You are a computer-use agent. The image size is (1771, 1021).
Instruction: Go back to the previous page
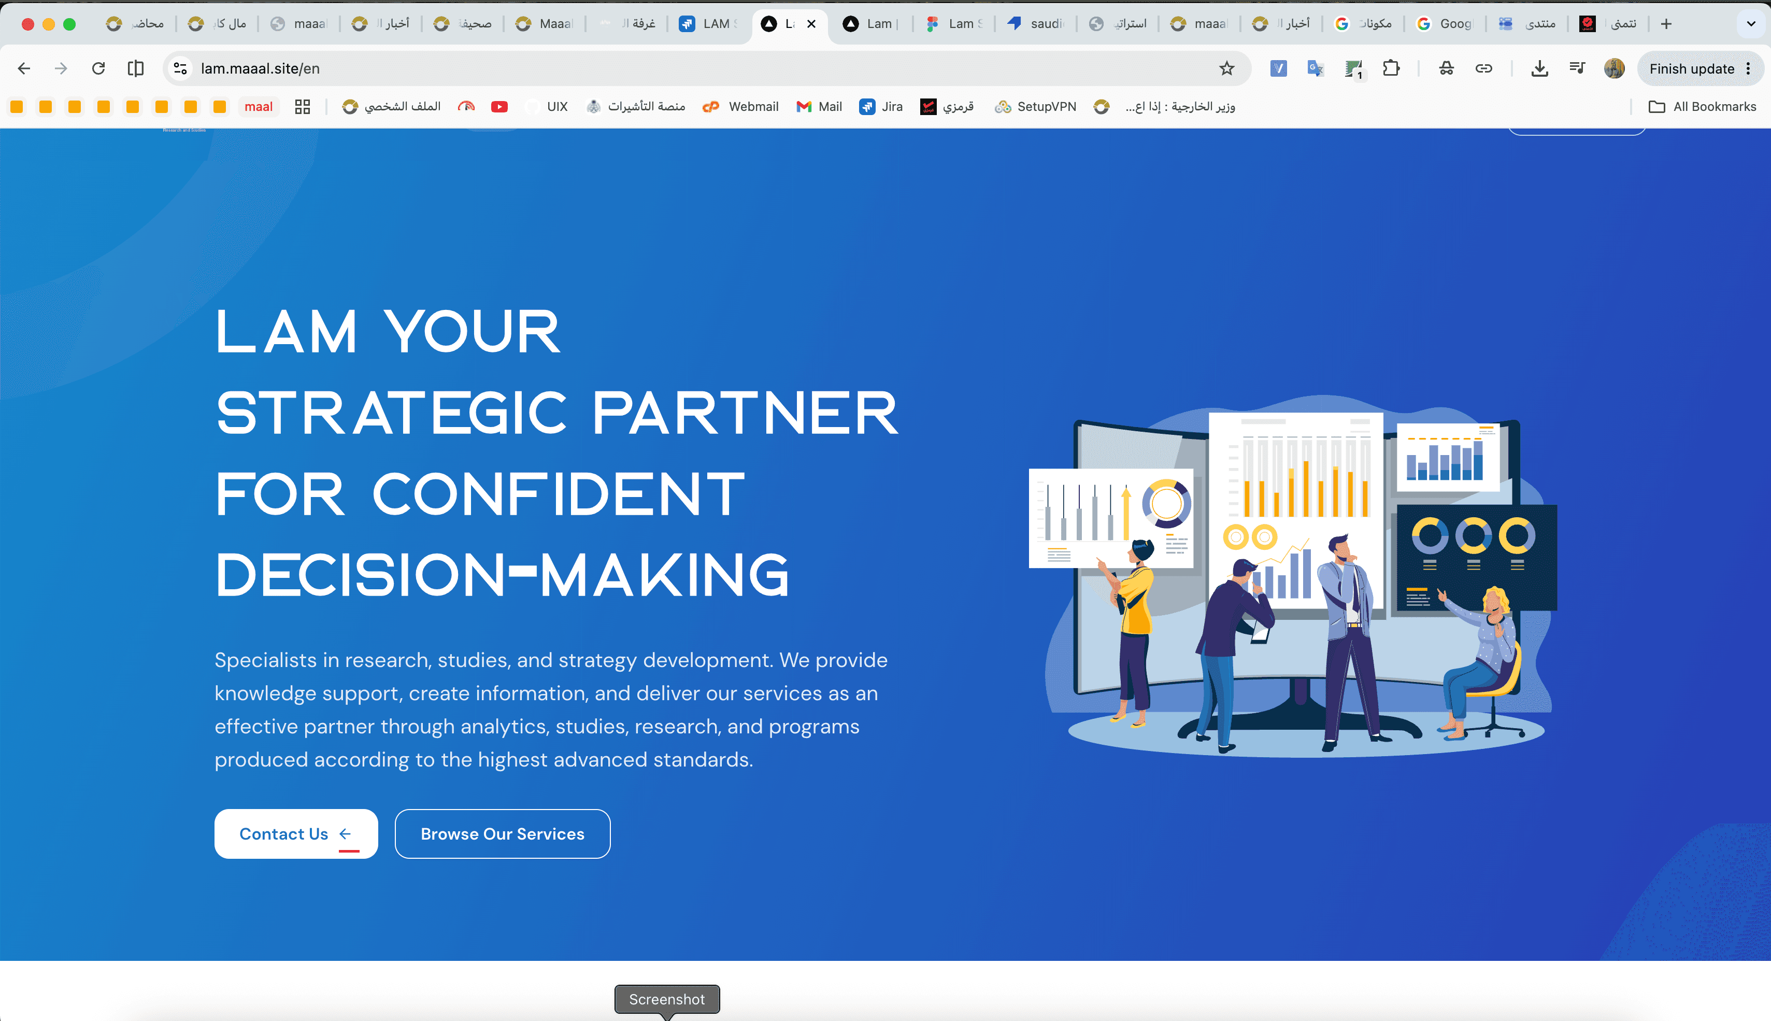[24, 68]
